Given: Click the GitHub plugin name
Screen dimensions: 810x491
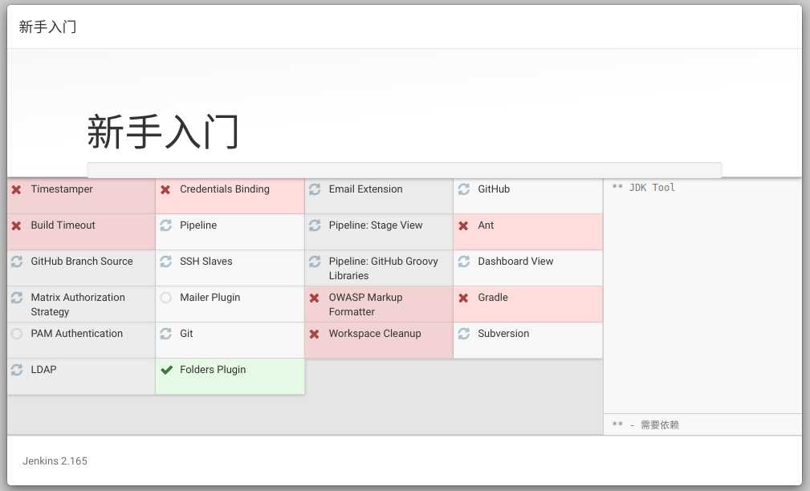Looking at the screenshot, I should 494,189.
